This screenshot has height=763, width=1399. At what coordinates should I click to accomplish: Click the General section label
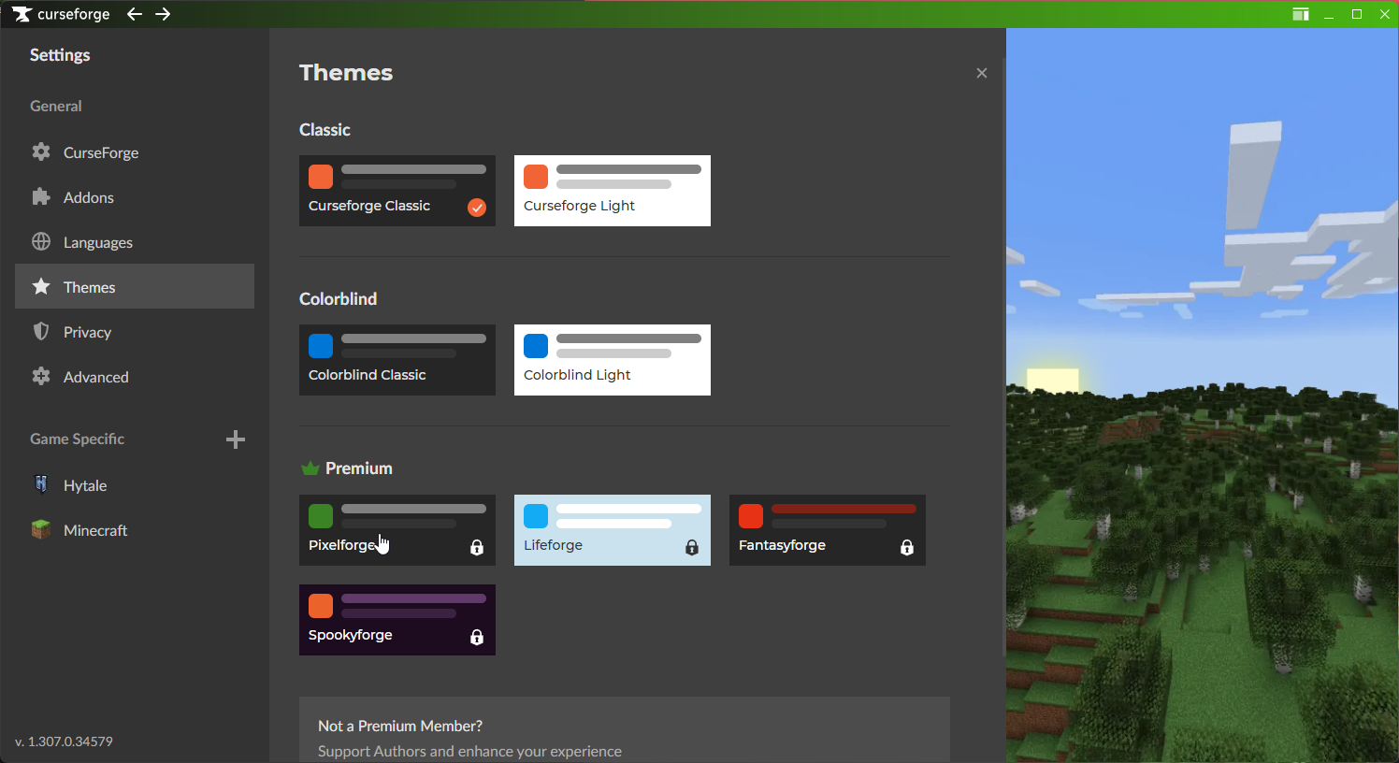tap(56, 106)
